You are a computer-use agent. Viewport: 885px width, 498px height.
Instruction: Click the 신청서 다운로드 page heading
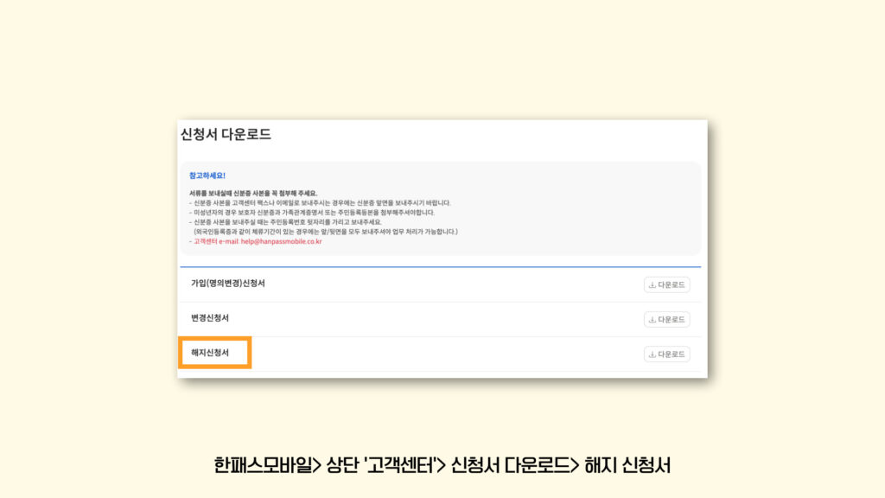click(226, 134)
